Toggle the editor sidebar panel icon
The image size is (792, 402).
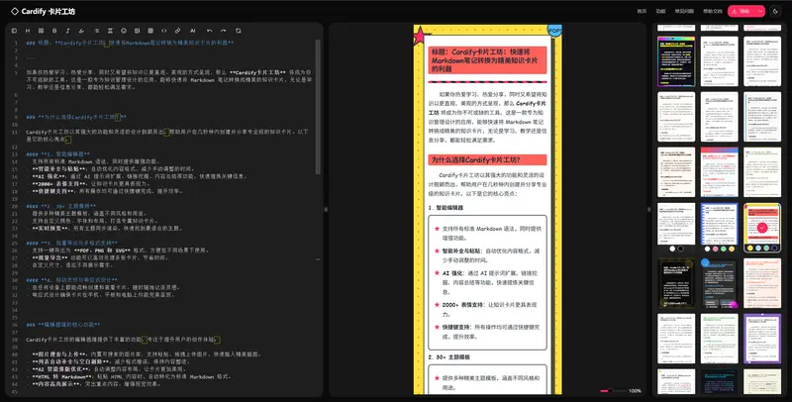click(14, 31)
